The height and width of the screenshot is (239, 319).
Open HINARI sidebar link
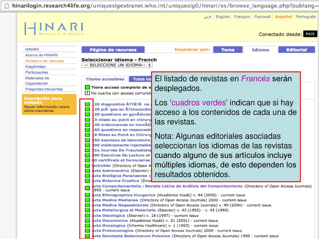[32, 49]
